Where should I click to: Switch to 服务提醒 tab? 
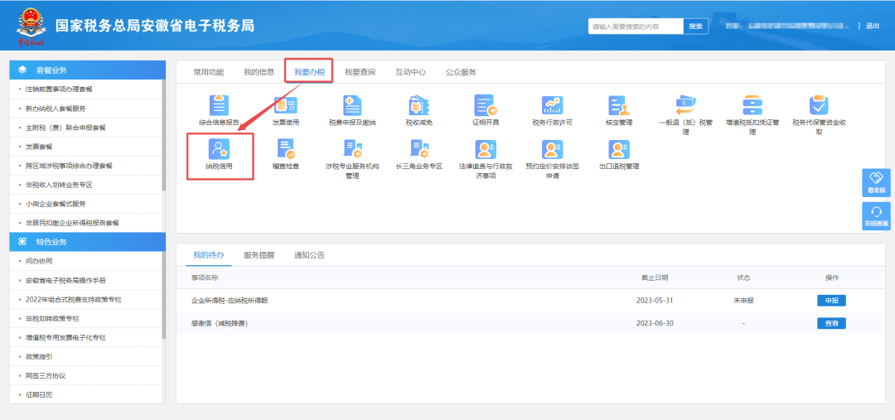259,255
